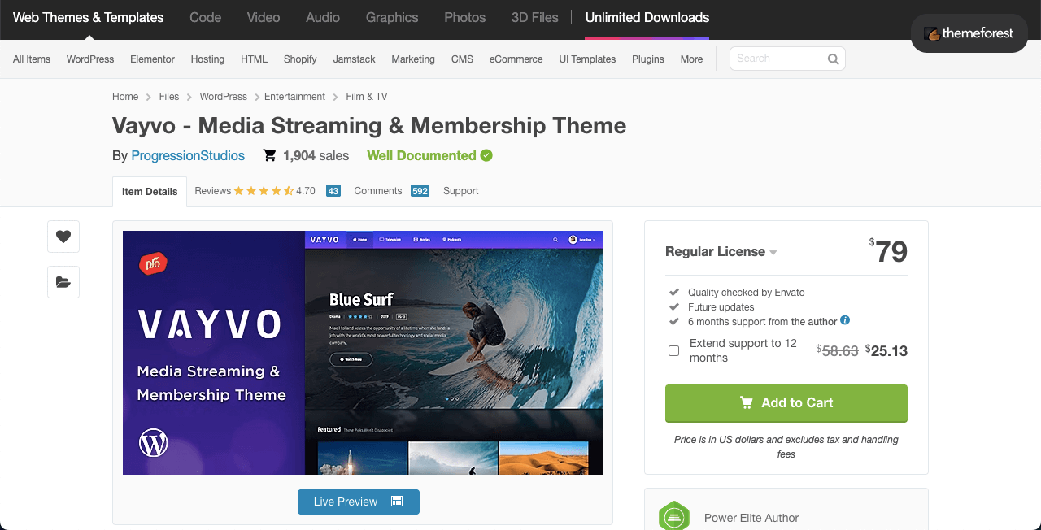Open the Video marketplace menu
The image size is (1041, 530).
click(264, 17)
